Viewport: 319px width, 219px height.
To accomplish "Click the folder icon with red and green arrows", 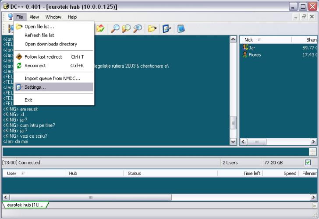I will (x=100, y=29).
